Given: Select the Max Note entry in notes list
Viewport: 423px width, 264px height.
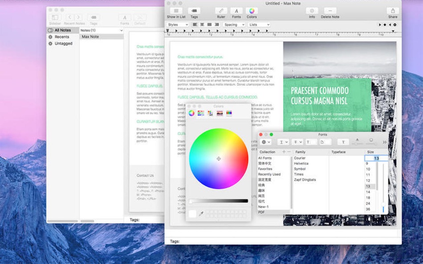Looking at the screenshot, I should [x=102, y=36].
